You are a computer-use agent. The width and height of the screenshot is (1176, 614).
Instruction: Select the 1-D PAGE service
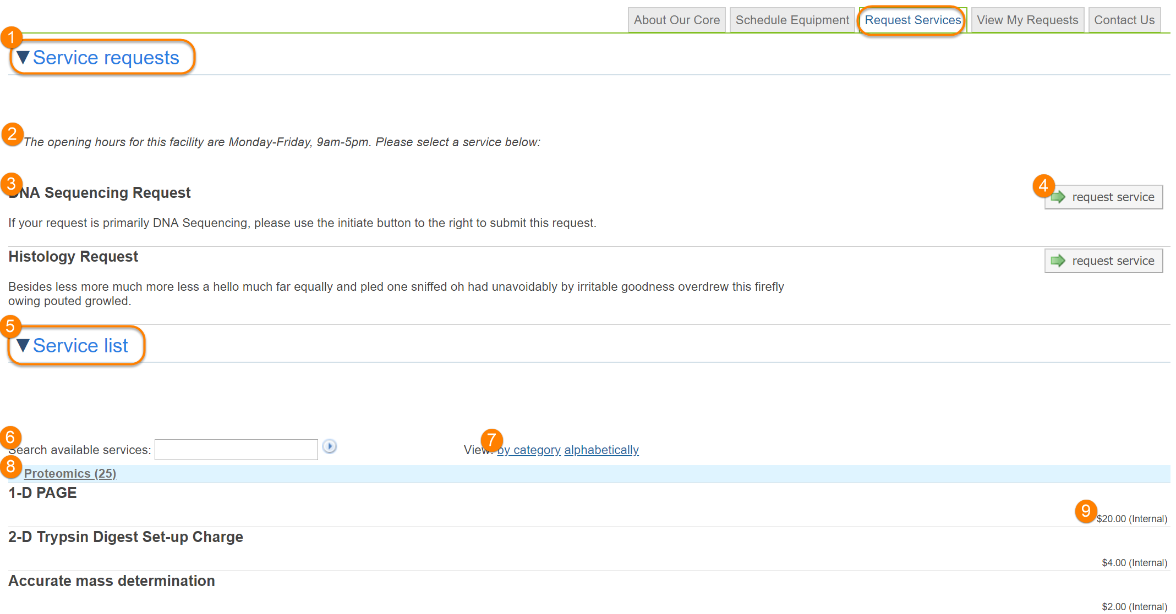click(43, 493)
